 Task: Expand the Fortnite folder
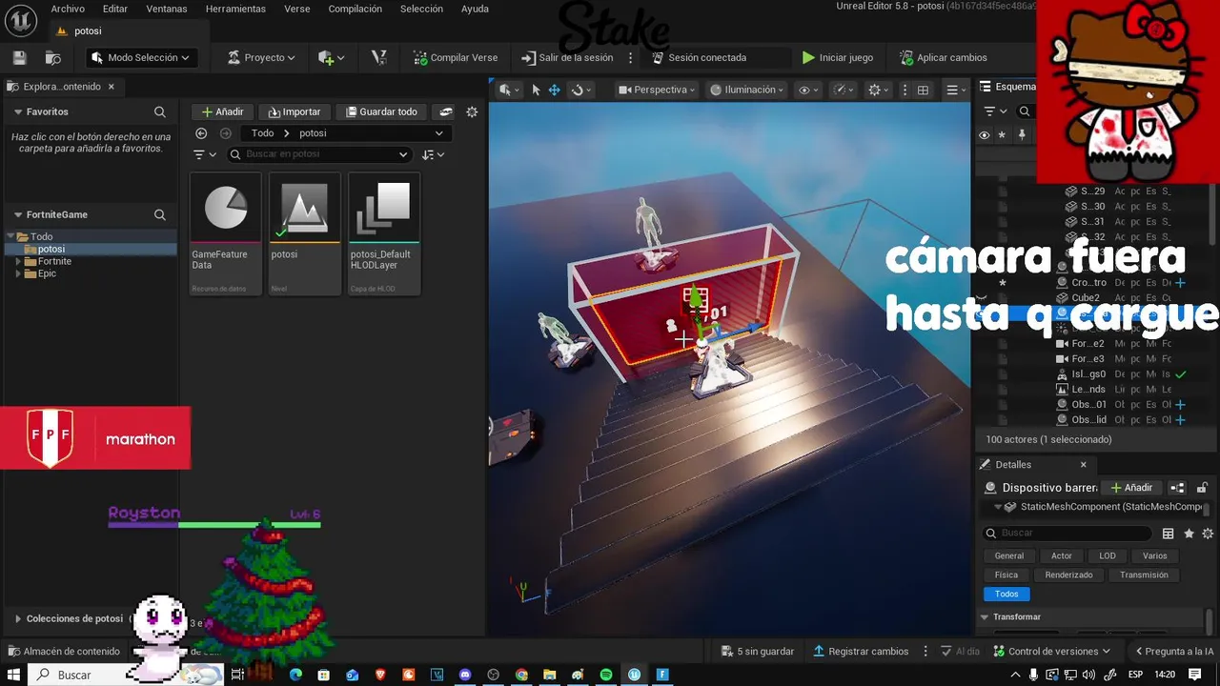[18, 261]
